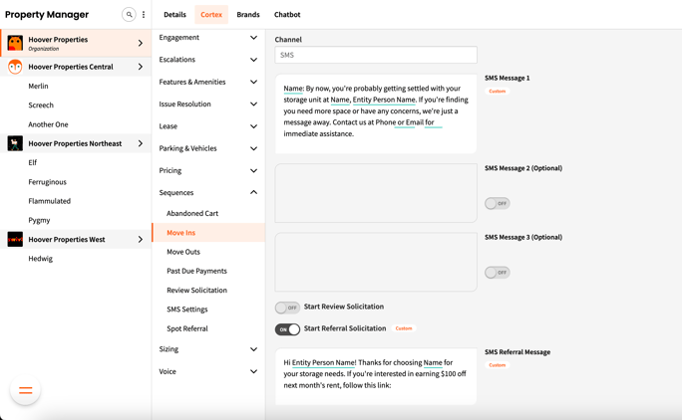The image size is (682, 420).
Task: Click the Hoover Properties Central owl icon
Action: 15,67
